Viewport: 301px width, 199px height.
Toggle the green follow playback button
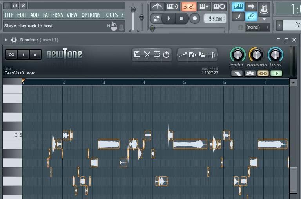pos(276,74)
